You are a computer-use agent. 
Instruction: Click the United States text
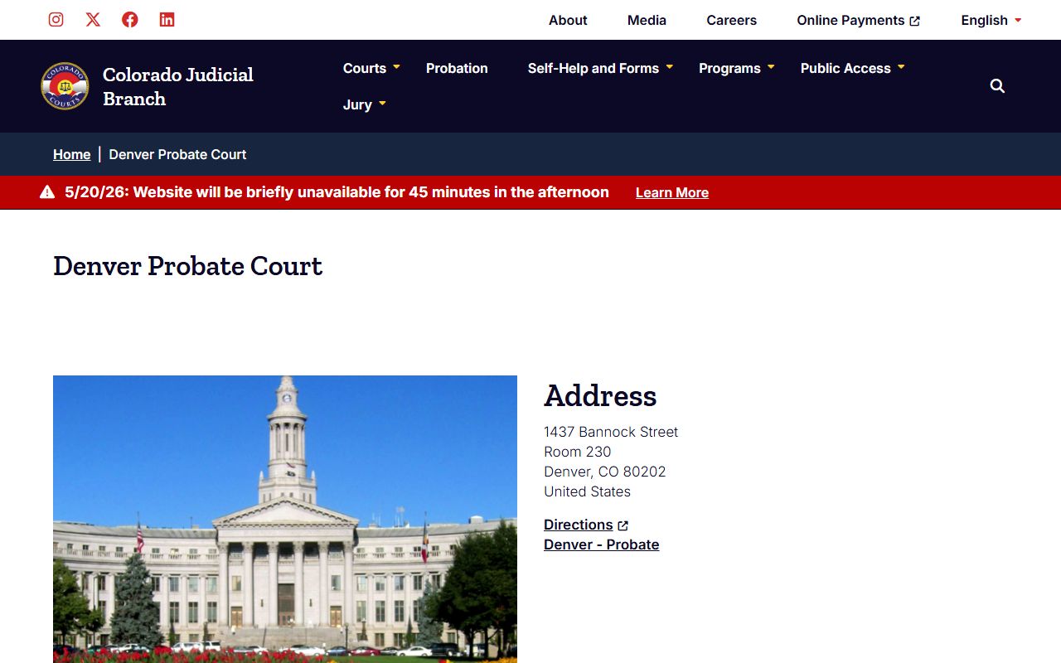[x=588, y=491]
